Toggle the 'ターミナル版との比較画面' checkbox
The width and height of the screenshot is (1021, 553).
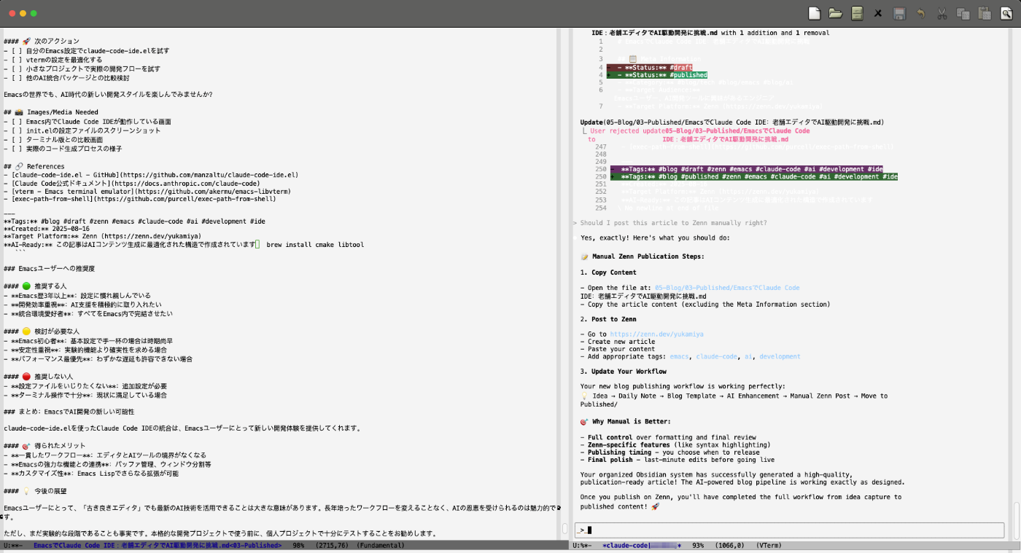pos(16,140)
